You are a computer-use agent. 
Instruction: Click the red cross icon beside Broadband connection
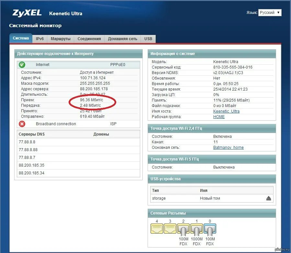(22, 124)
